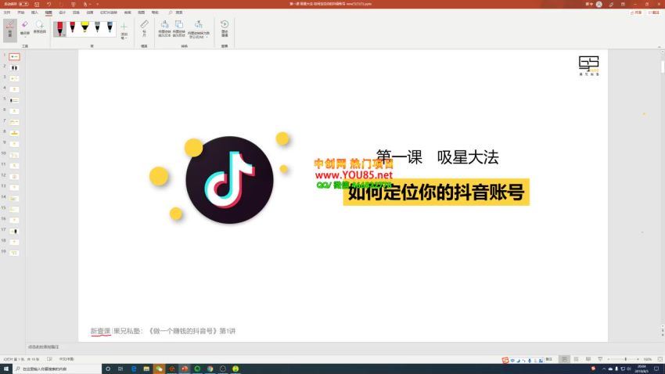The width and height of the screenshot is (665, 374).
Task: Open the Ribbon Display Options icon
Action: pyautogui.click(x=623, y=4)
